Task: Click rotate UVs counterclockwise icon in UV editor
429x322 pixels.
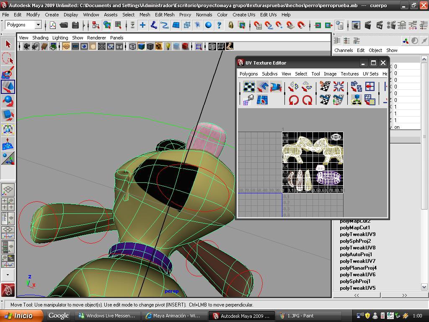Action: tap(294, 100)
